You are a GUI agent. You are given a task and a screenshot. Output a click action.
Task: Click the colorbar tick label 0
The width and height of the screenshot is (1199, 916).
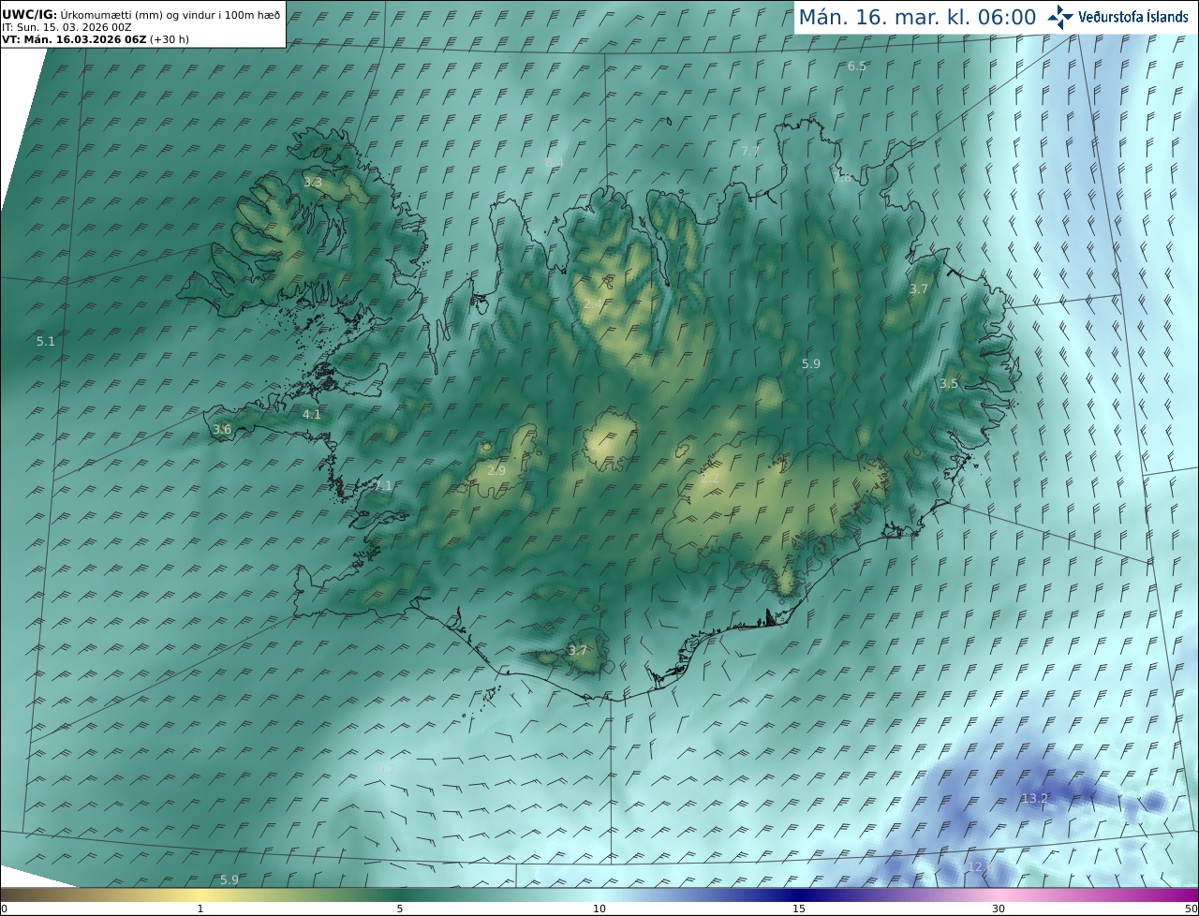[4, 909]
